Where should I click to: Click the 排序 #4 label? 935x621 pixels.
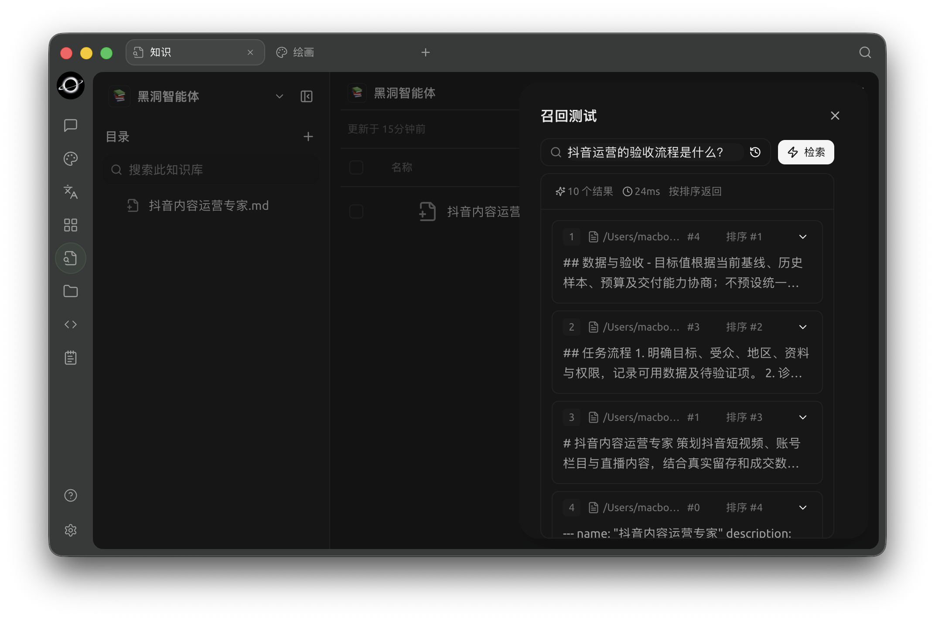point(744,508)
